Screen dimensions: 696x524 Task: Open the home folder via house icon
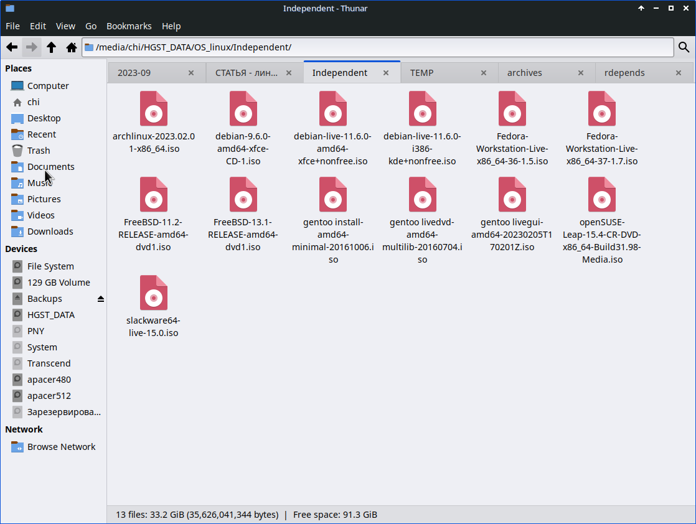point(72,47)
